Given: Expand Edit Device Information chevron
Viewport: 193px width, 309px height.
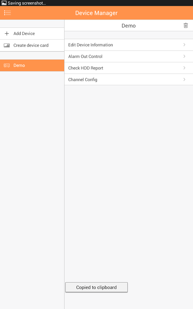Looking at the screenshot, I should pos(184,45).
